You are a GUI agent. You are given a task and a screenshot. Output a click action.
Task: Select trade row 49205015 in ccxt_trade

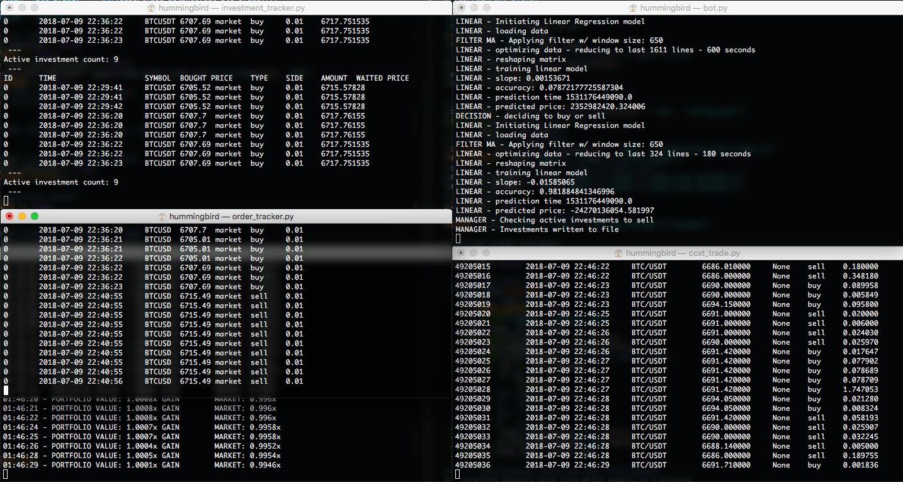(667, 267)
